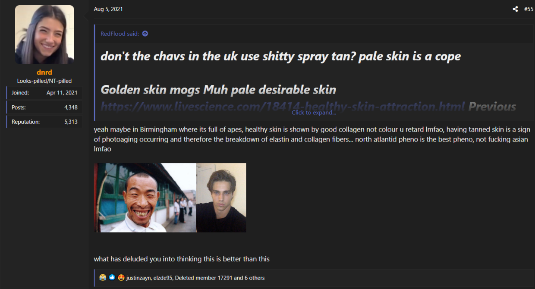Image resolution: width=535 pixels, height=289 pixels.
Task: Click the heart-eyes reaction emoji
Action: pos(121,277)
